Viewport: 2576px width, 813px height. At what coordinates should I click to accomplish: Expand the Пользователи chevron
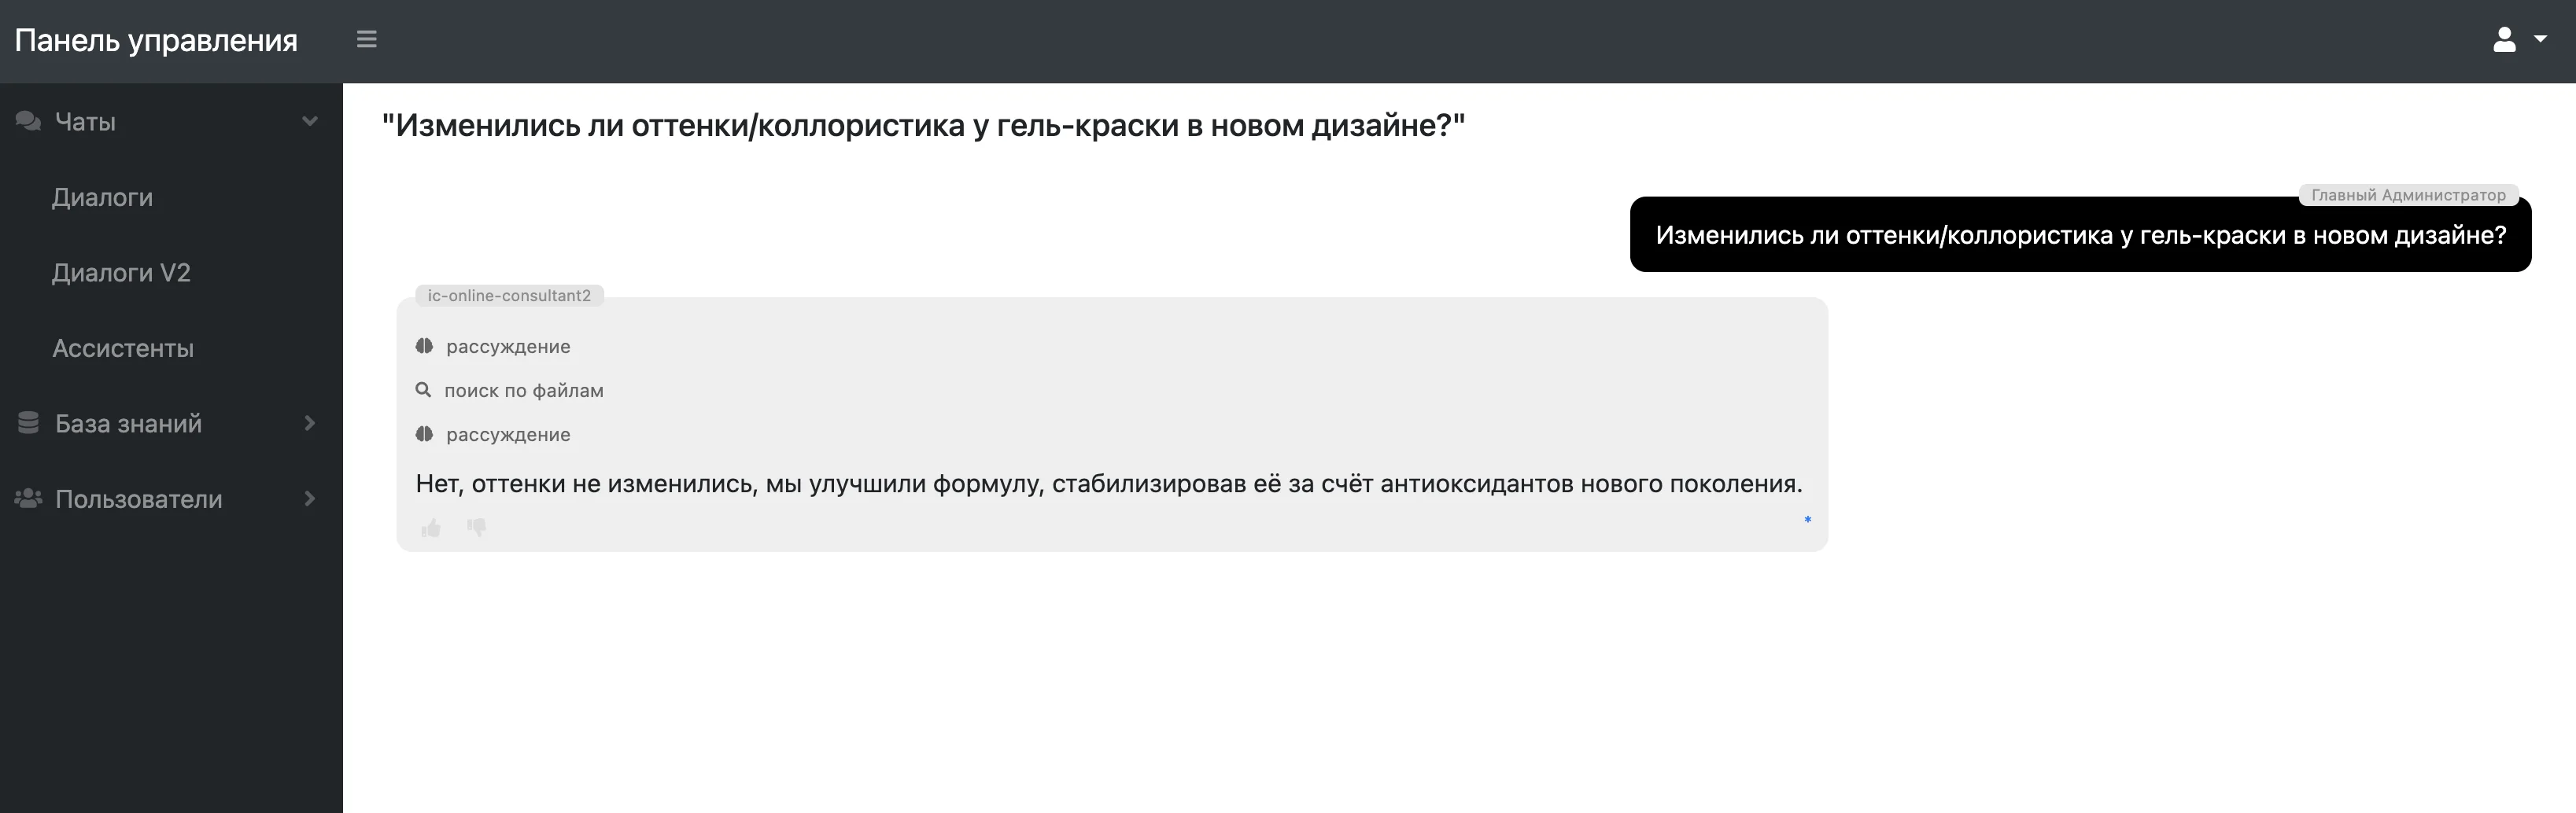tap(310, 498)
